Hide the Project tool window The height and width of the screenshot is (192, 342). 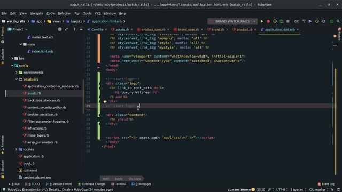coord(81,29)
